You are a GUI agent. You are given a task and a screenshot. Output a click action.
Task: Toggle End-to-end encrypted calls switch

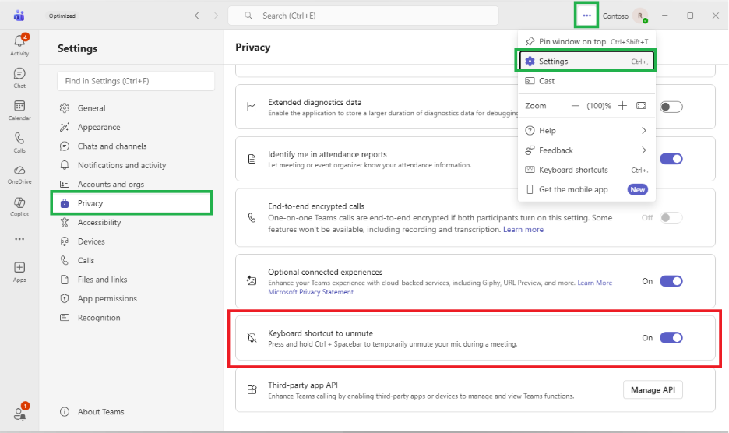(x=671, y=217)
